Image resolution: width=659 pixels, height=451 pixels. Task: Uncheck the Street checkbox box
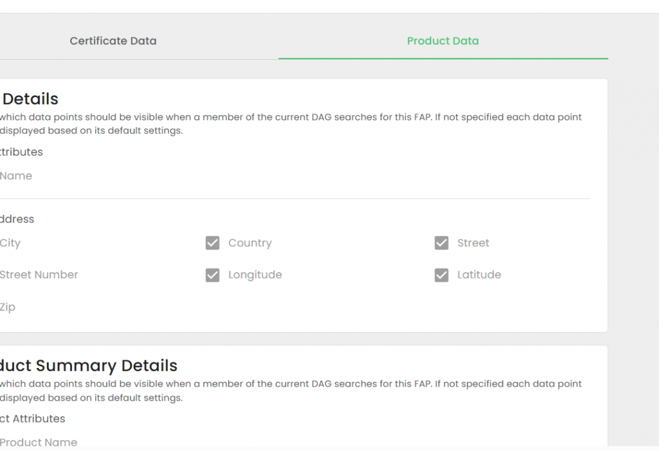tap(441, 243)
